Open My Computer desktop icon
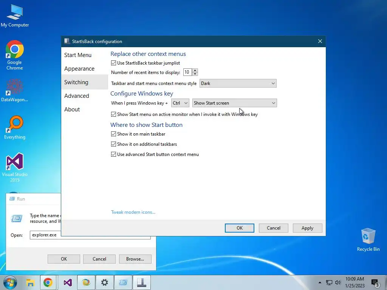The height and width of the screenshot is (290, 387). 15,15
